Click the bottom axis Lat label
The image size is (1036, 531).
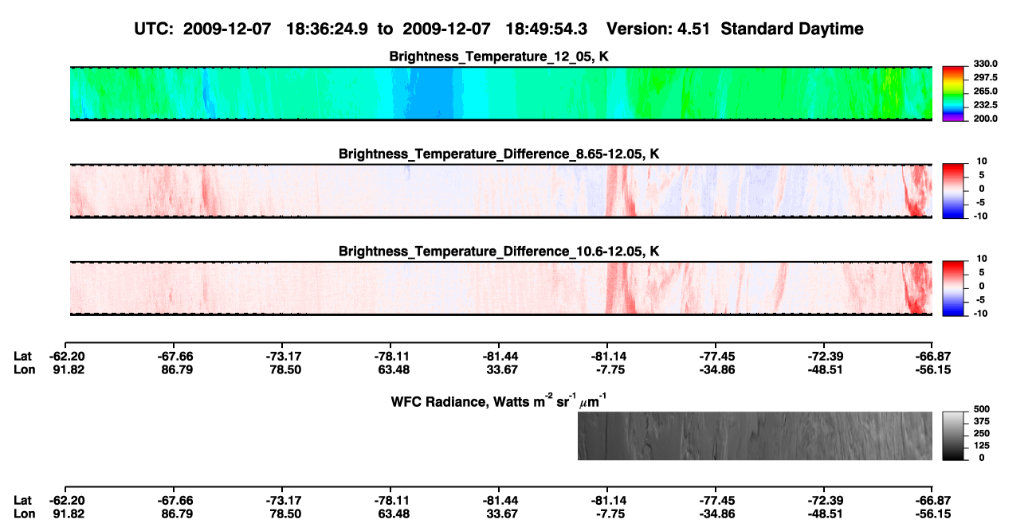(x=22, y=501)
